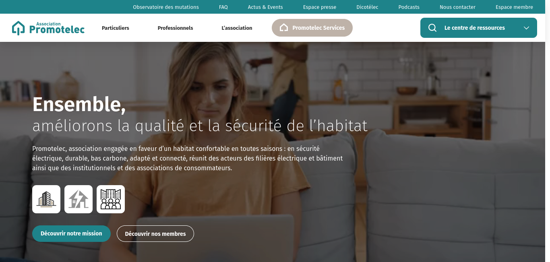Click Découvrir nos membres button
This screenshot has height=262, width=550.
click(155, 233)
